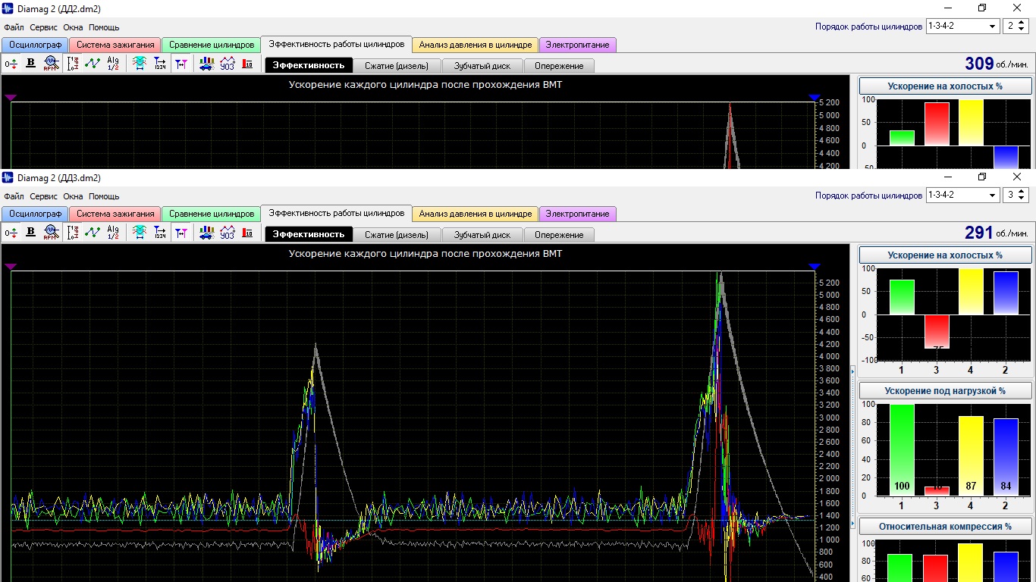Image resolution: width=1036 pixels, height=582 pixels.
Task: Click the red bar 10 icon in ДД2
Action: click(247, 64)
